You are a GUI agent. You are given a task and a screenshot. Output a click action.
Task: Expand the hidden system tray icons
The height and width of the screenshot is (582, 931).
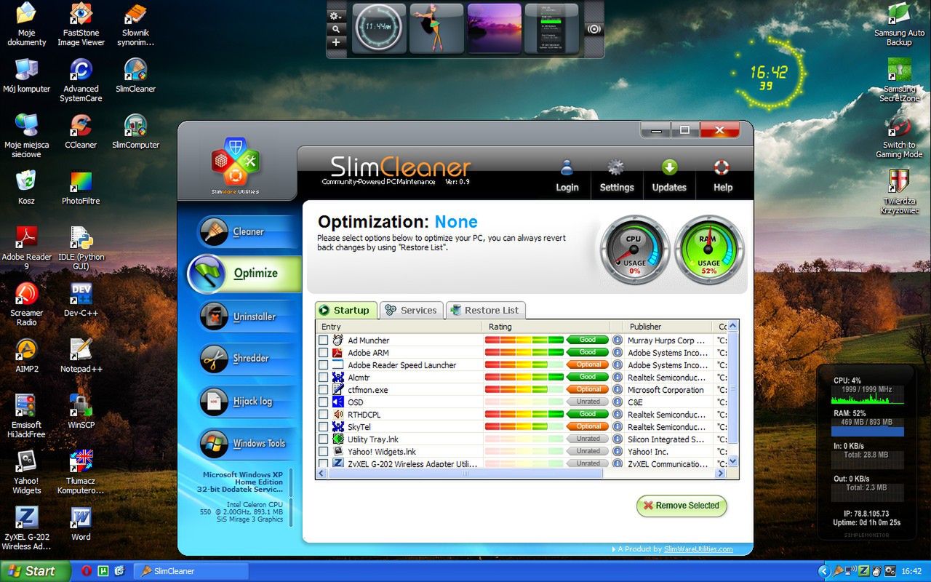(824, 571)
